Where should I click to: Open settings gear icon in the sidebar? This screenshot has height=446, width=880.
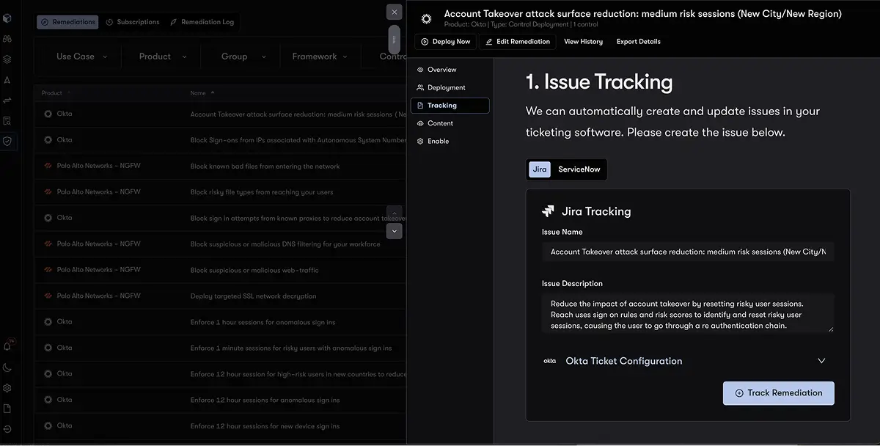point(7,388)
